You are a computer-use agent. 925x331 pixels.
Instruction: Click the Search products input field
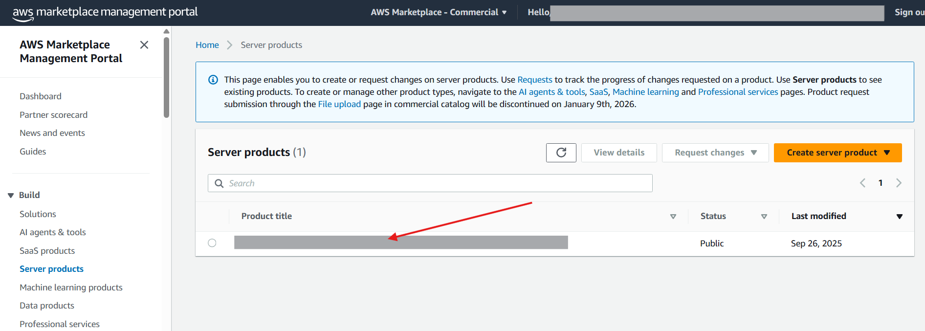[430, 183]
